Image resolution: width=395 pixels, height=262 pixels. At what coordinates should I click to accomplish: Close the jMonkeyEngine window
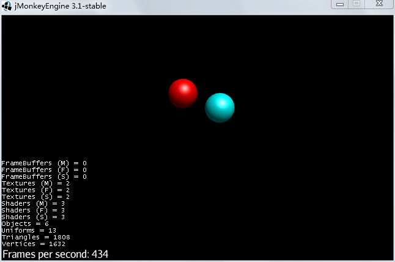379,4
